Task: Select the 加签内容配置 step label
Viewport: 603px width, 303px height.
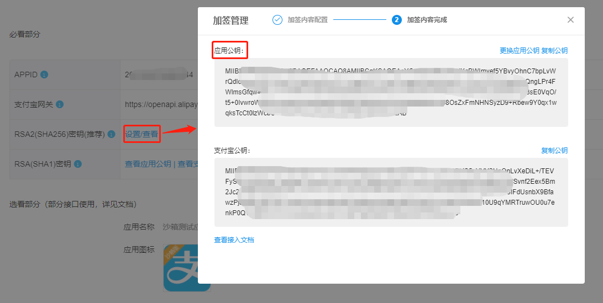Action: pyautogui.click(x=308, y=19)
